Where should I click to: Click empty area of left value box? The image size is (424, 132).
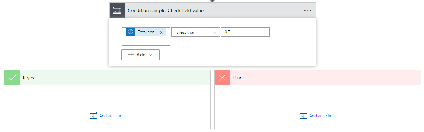tap(146, 41)
